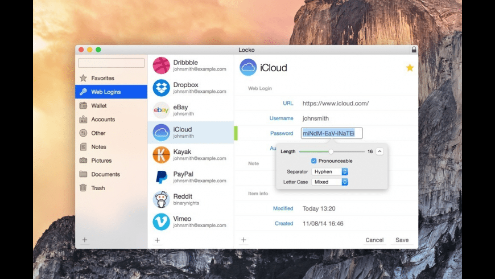The image size is (495, 279).
Task: Open the Notes category icon
Action: [x=83, y=146]
